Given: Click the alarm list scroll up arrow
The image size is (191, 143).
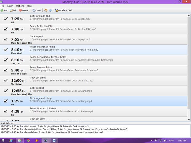Looking at the screenshot, I should pyautogui.click(x=189, y=15).
